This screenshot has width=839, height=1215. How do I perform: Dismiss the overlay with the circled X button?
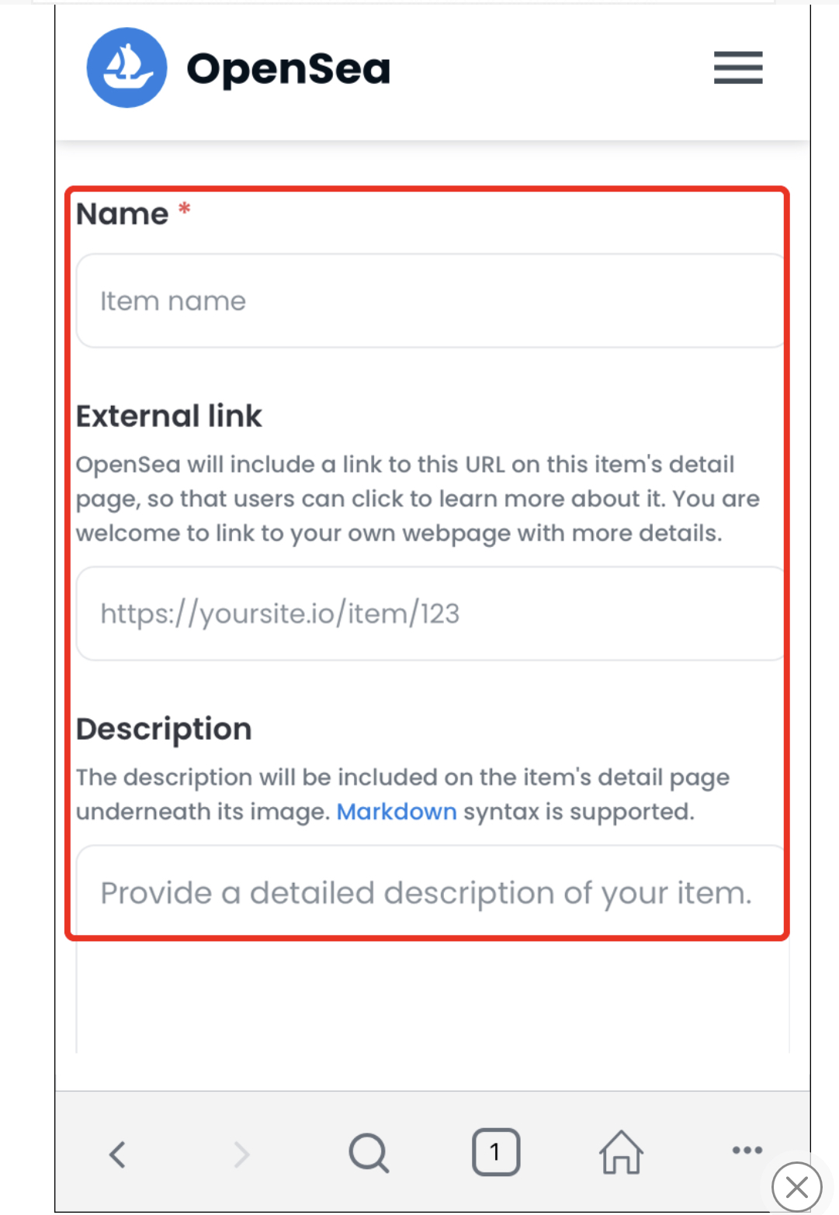coord(796,1186)
